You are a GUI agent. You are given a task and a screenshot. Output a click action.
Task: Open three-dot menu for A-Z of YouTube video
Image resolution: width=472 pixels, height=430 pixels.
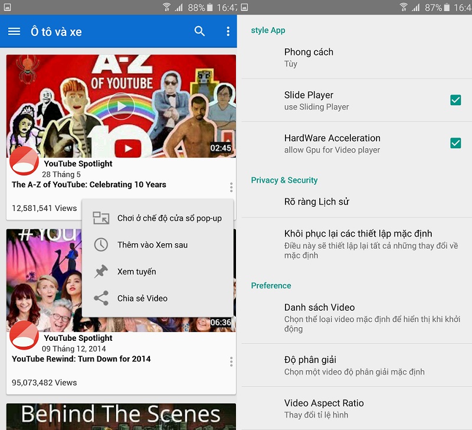click(x=231, y=187)
